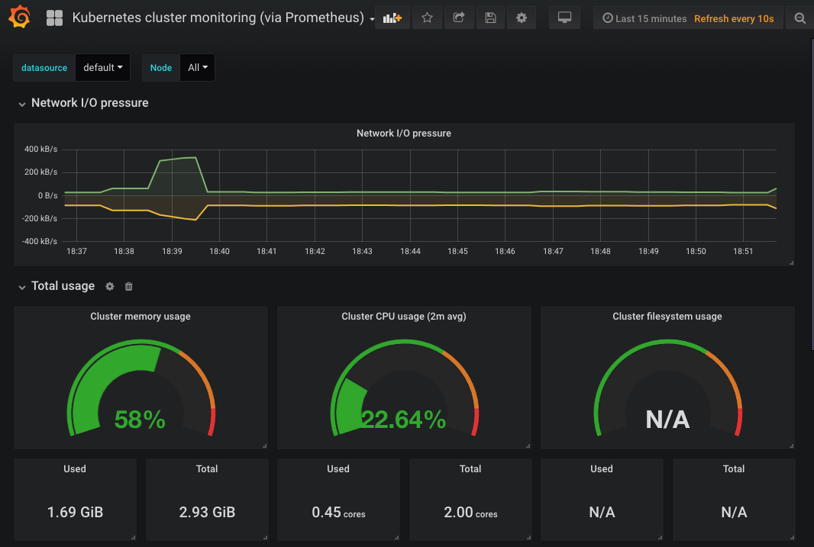Open dashboard search with the magnifier icon
This screenshot has width=814, height=547.
(x=799, y=18)
